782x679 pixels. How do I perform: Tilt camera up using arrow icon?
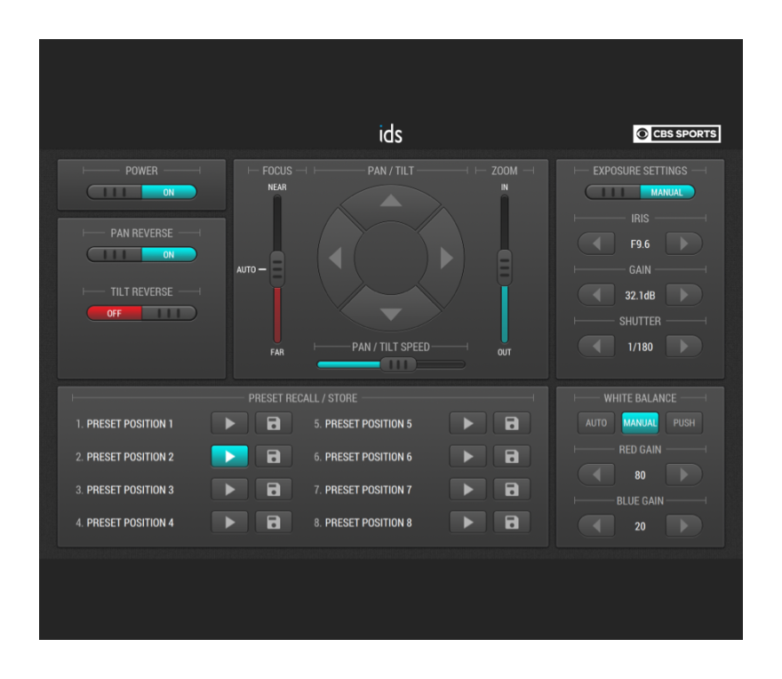click(390, 200)
